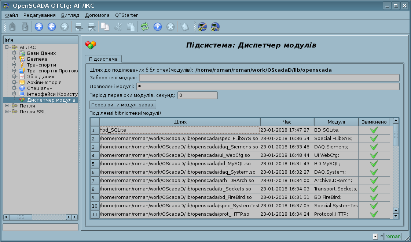Toggle the enabled checkmark for Special.FLibSYS
The height and width of the screenshot is (242, 411).
[x=374, y=138]
